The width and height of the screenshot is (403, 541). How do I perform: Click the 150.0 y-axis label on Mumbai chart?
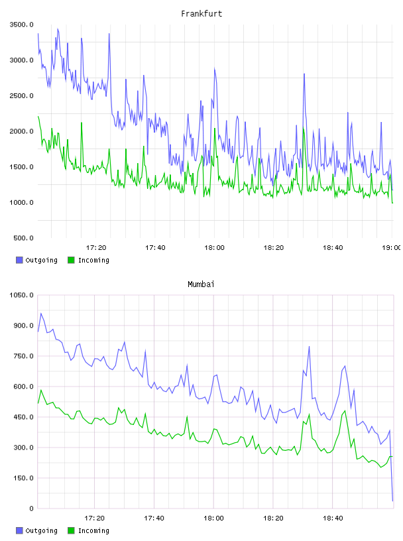coord(23,478)
